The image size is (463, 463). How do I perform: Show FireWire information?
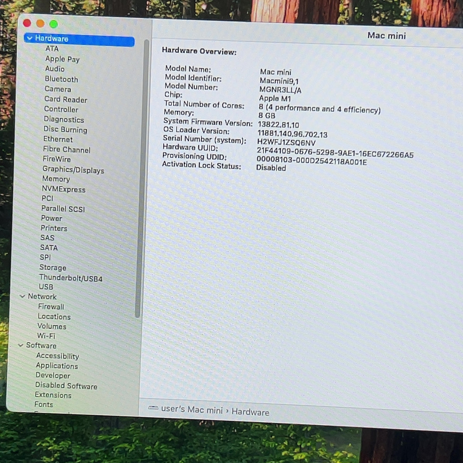tap(57, 159)
